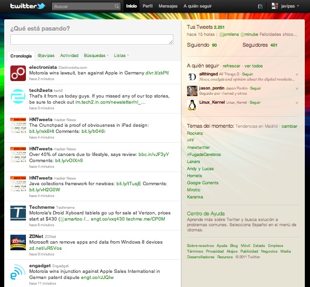The width and height of the screenshot is (310, 287).
Task: Follow Linux_Kernel via Seguir link
Action: (255, 102)
